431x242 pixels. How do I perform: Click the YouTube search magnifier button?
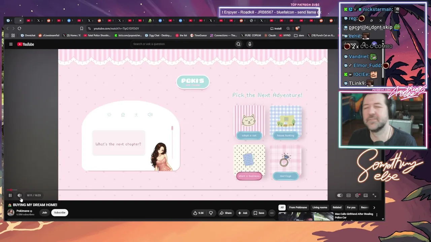click(238, 44)
